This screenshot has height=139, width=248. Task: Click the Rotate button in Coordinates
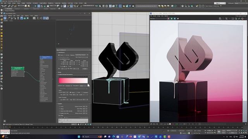[x=85, y=69]
